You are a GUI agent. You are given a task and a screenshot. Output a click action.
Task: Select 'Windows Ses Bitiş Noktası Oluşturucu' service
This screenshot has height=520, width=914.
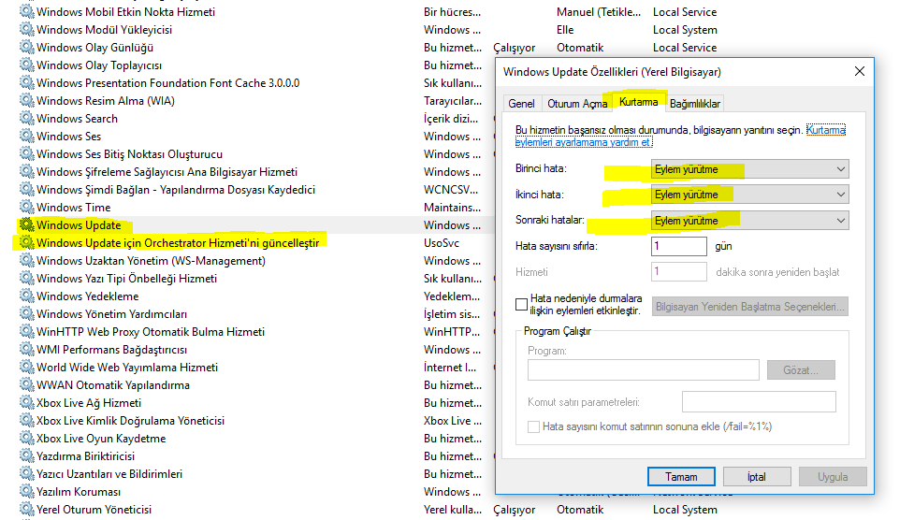pyautogui.click(x=129, y=154)
